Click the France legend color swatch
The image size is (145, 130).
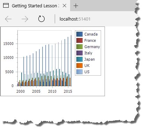(79, 40)
